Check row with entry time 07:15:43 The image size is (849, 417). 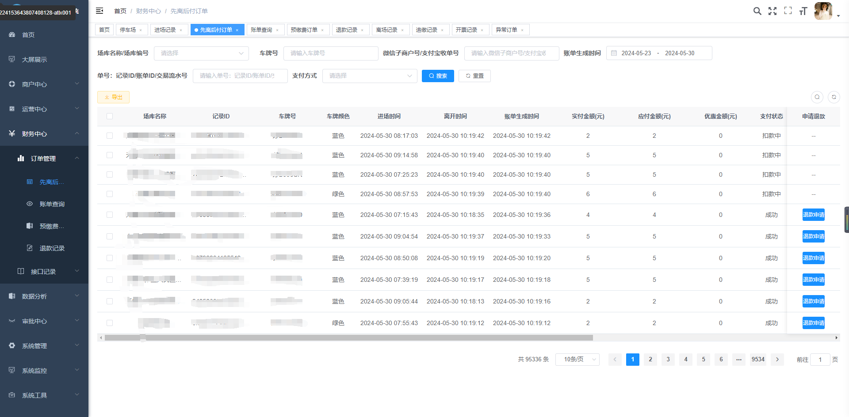tap(110, 215)
